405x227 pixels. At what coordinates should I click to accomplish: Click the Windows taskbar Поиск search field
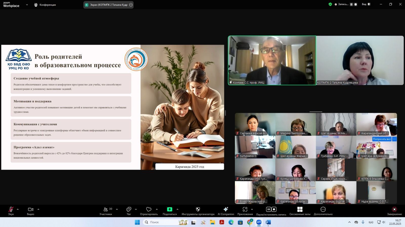165,222
